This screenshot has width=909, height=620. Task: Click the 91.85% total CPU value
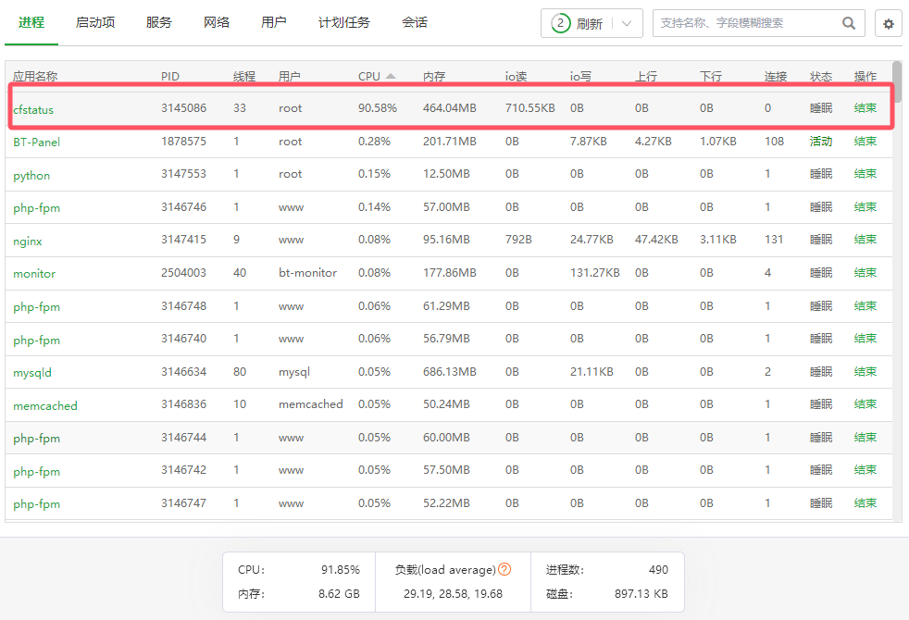tap(341, 570)
